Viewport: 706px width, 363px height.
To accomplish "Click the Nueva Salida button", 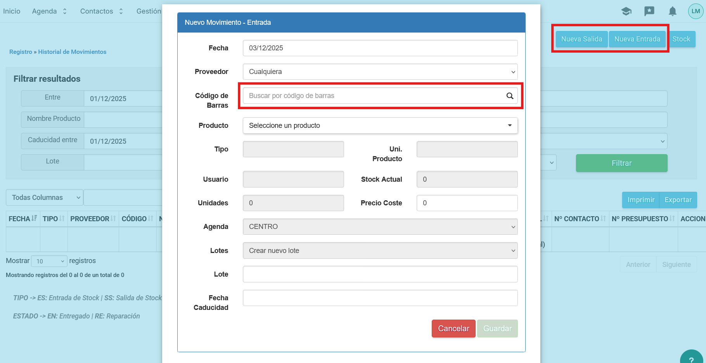I will coord(581,39).
